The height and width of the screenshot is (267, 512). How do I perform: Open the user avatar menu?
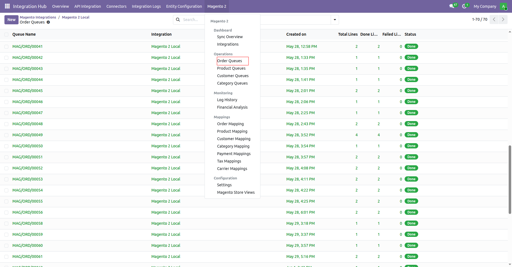coord(503,6)
